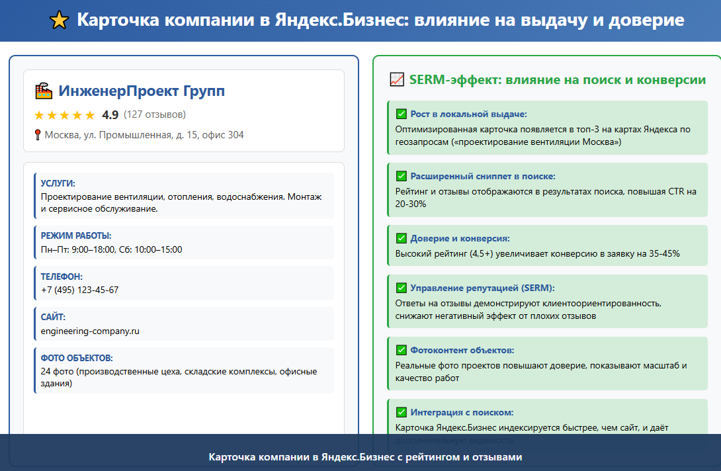This screenshot has height=471, width=721.
Task: Click the red location pin icon
Action: coord(38,135)
